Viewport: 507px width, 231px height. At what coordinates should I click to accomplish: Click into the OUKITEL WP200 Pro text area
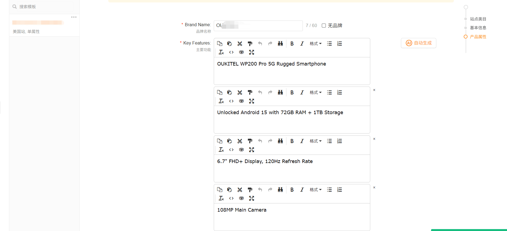pos(292,71)
